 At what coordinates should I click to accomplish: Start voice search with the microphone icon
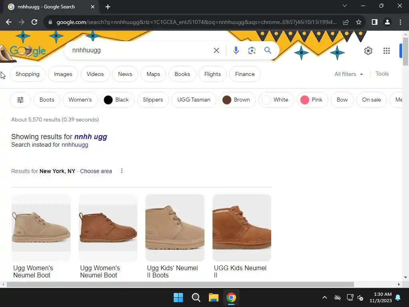236,50
